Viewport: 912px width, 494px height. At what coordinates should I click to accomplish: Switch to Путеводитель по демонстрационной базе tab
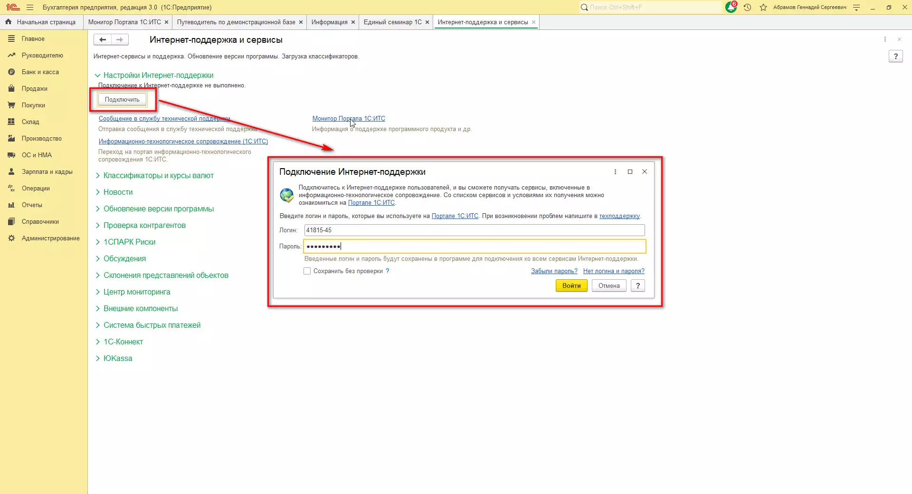tap(236, 22)
